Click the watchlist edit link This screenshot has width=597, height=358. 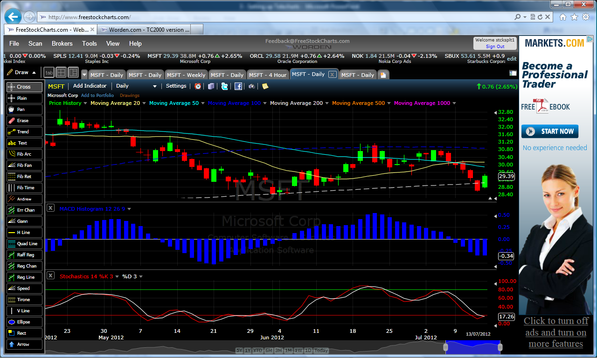(x=512, y=59)
